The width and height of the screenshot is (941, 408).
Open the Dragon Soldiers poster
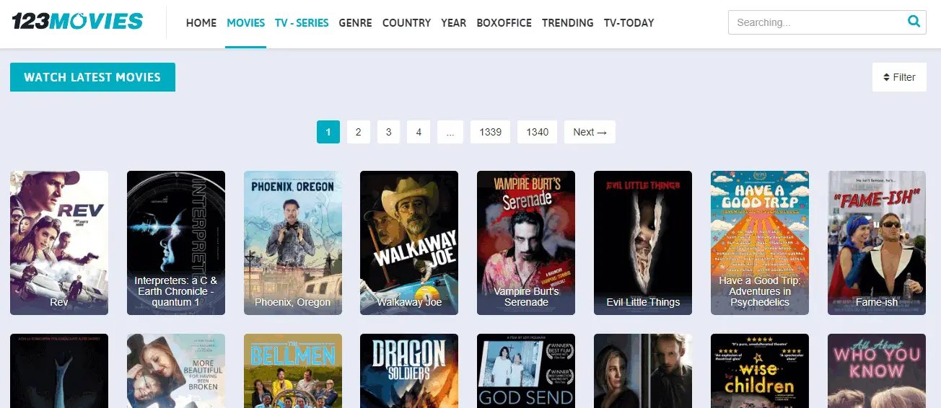pos(409,371)
